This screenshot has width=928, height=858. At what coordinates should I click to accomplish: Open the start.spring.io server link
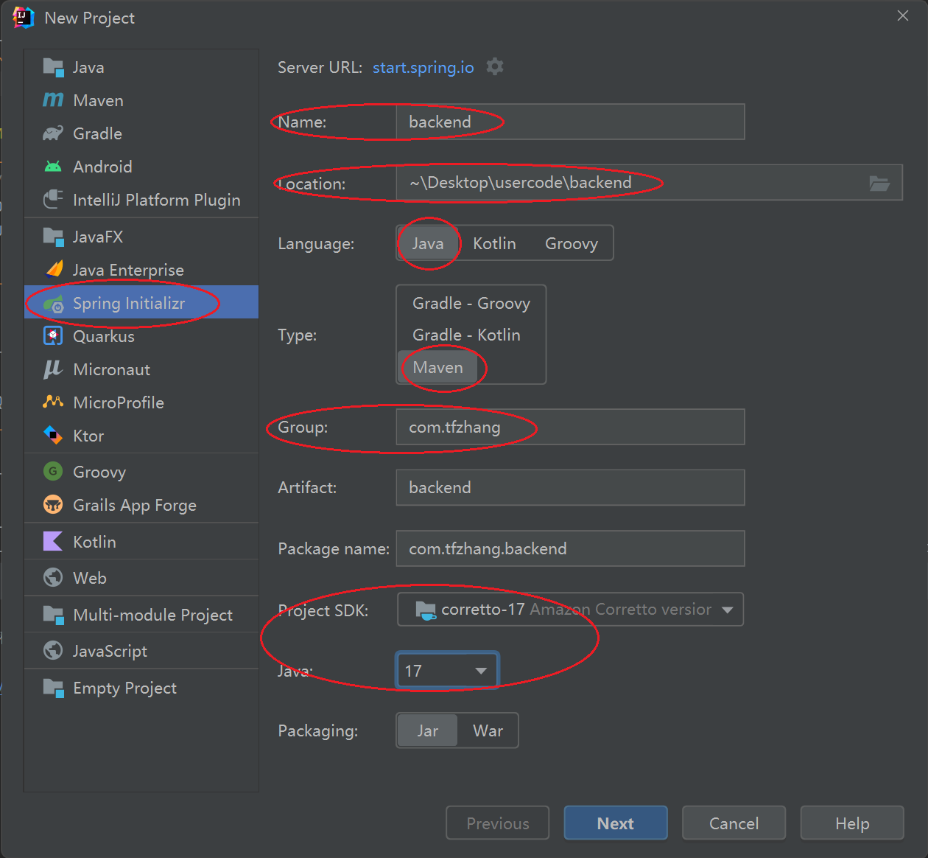click(x=423, y=67)
